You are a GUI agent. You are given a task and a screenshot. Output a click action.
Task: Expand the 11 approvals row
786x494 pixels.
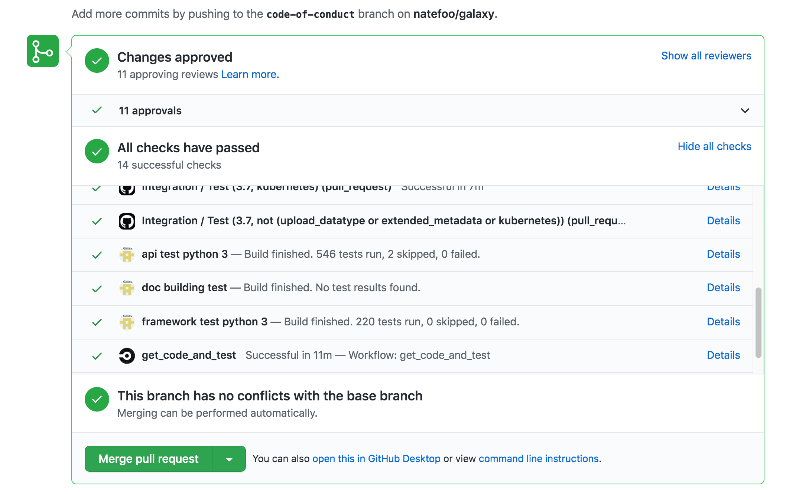(x=150, y=111)
